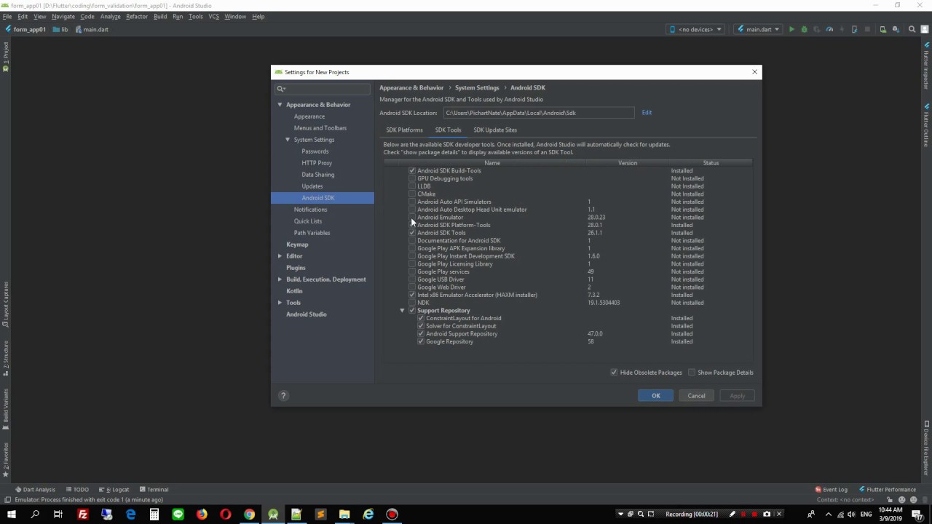Viewport: 932px width, 524px height.
Task: Click the settings search field
Action: tap(323, 89)
